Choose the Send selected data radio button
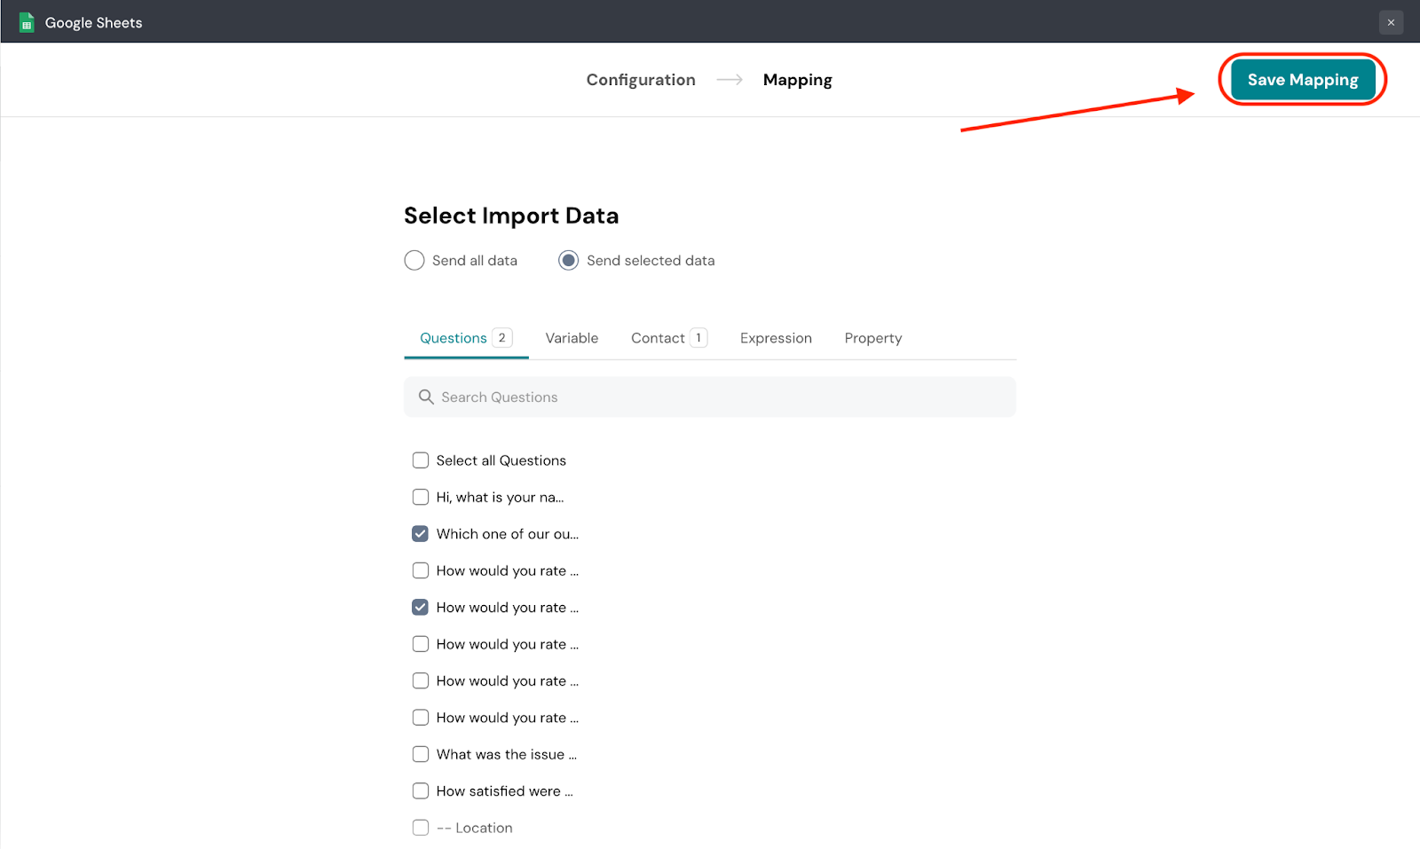Screen dimensions: 1420x849 pos(569,261)
